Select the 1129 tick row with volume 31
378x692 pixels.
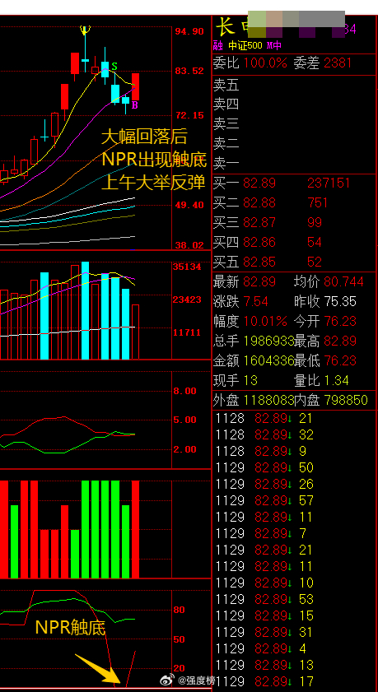(295, 632)
